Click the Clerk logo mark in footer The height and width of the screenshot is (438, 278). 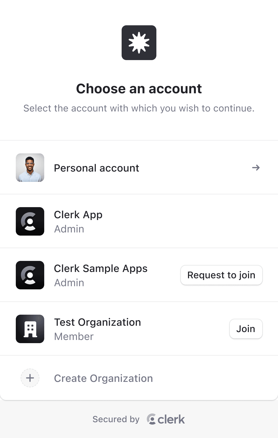pyautogui.click(x=151, y=419)
